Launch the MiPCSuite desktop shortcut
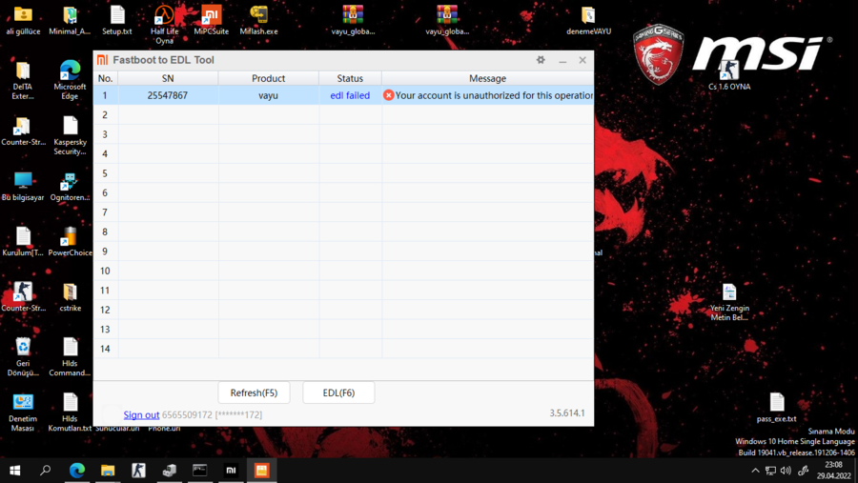This screenshot has height=483, width=858. 212,20
